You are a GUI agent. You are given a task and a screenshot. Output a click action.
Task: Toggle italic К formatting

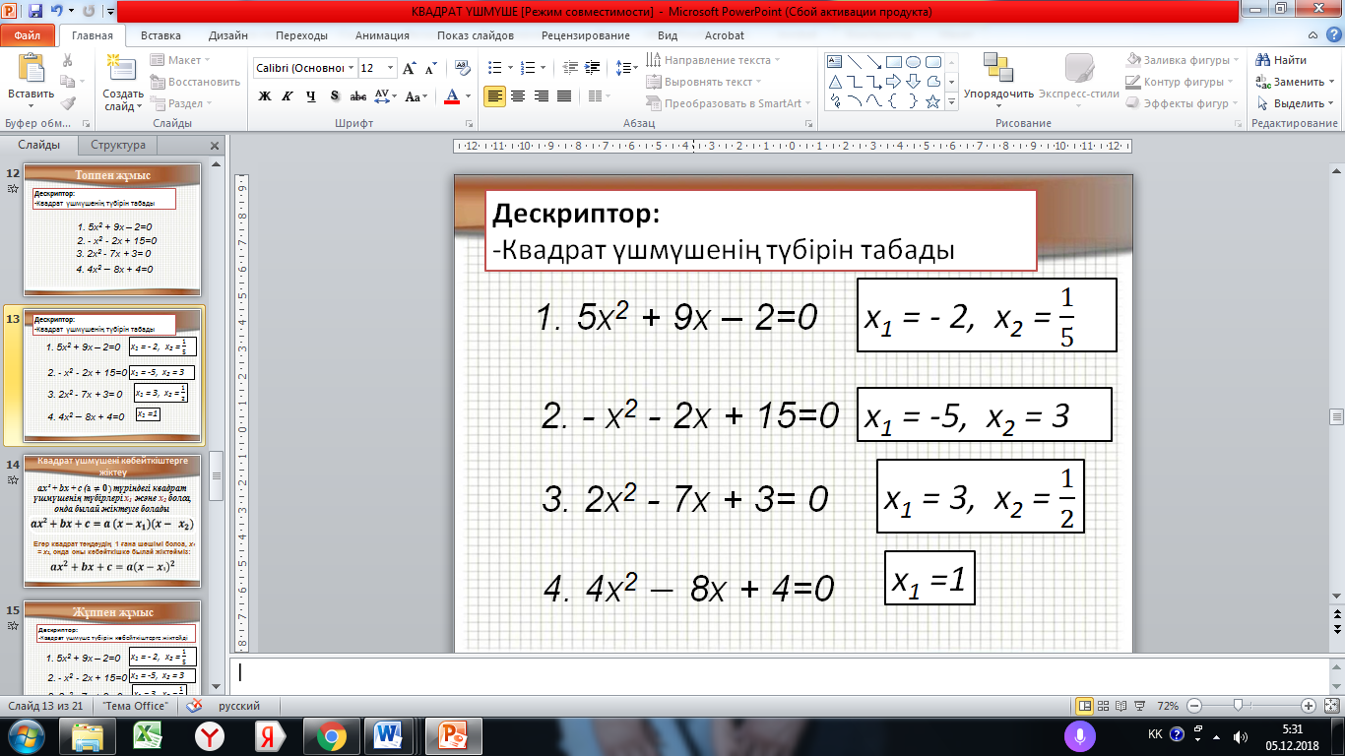[x=288, y=96]
